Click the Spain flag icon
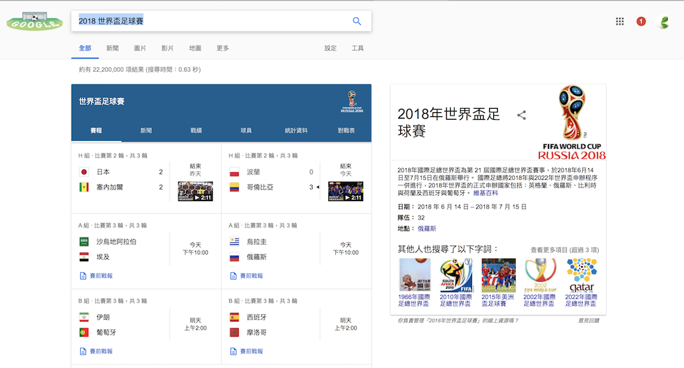The image size is (684, 368). (x=234, y=317)
